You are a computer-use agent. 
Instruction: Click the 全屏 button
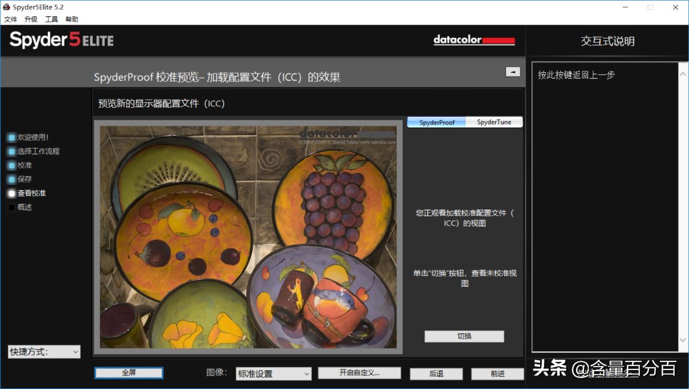click(128, 374)
